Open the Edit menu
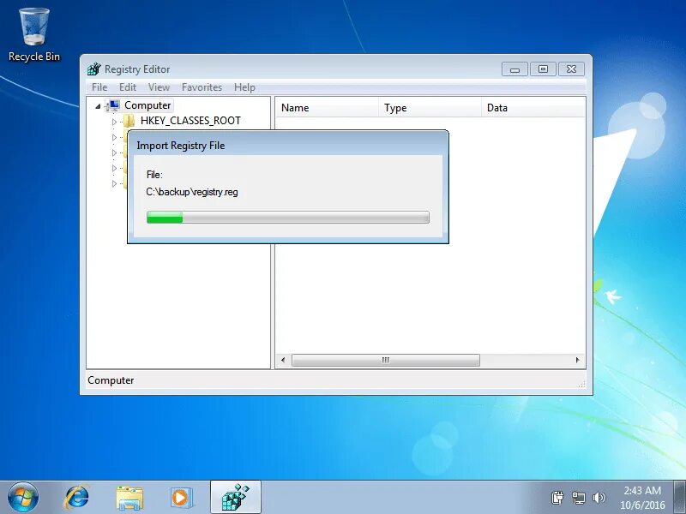 [128, 87]
